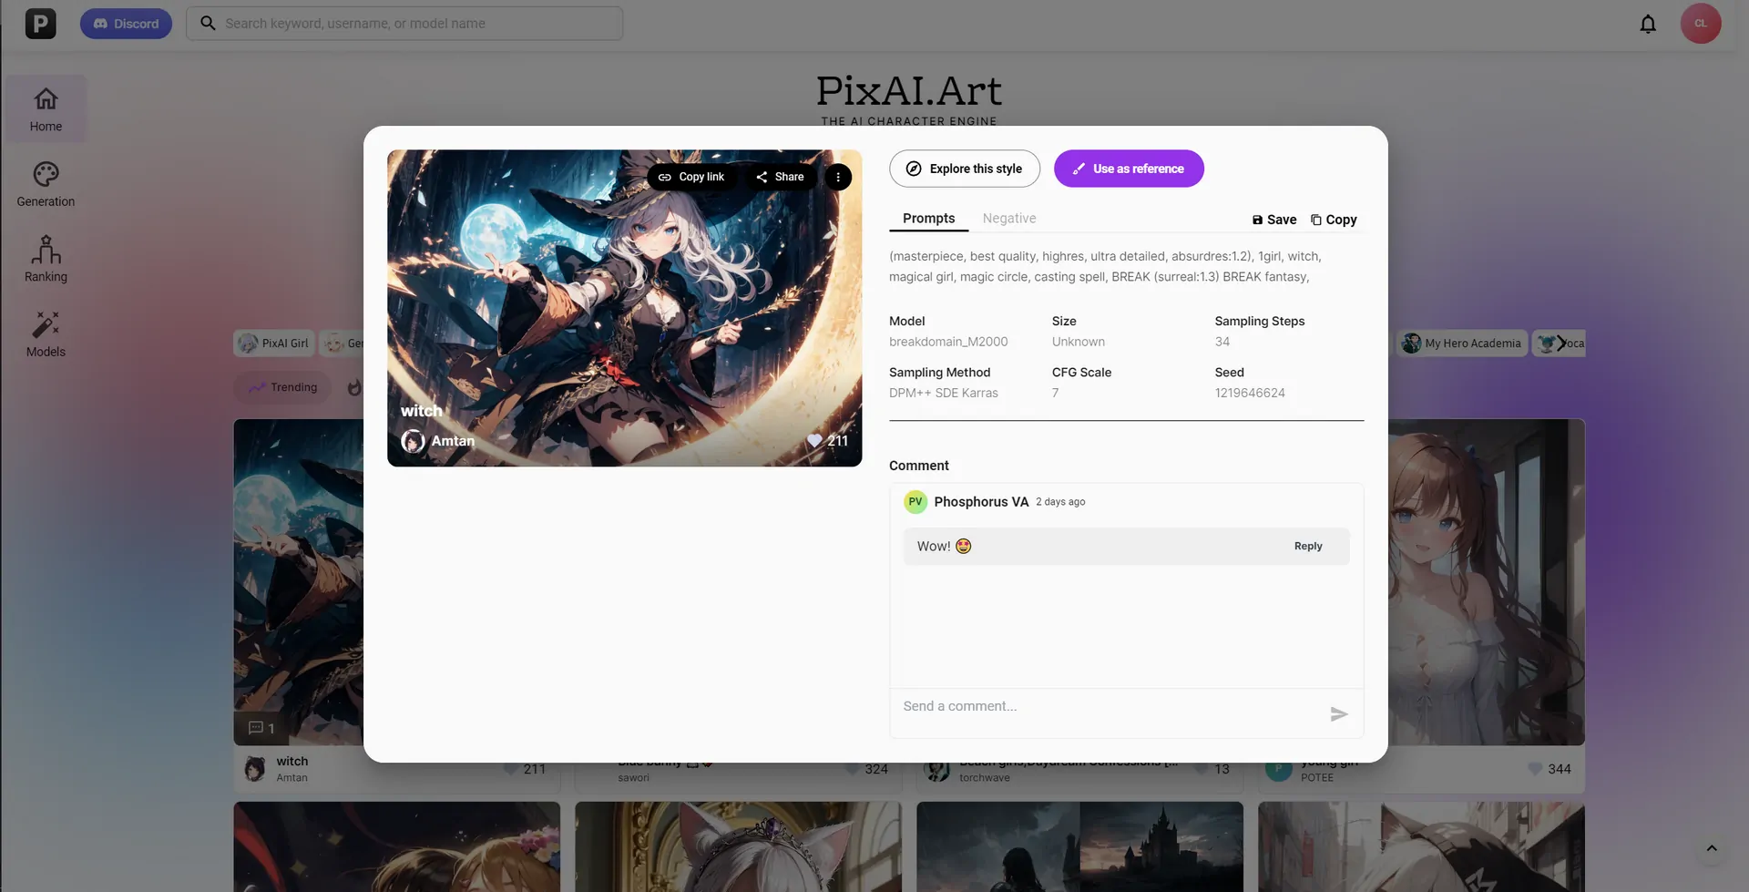The width and height of the screenshot is (1749, 892).
Task: Go to Home in sidebar
Action: [x=46, y=108]
